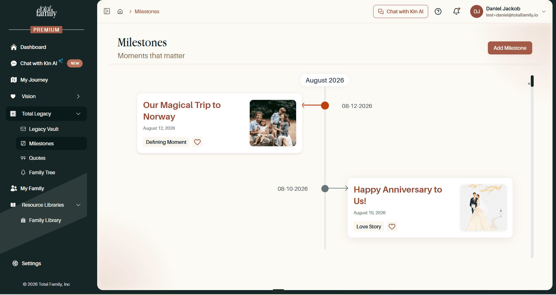This screenshot has height=295, width=556.
Task: Click the Add Milestone button
Action: (x=510, y=48)
